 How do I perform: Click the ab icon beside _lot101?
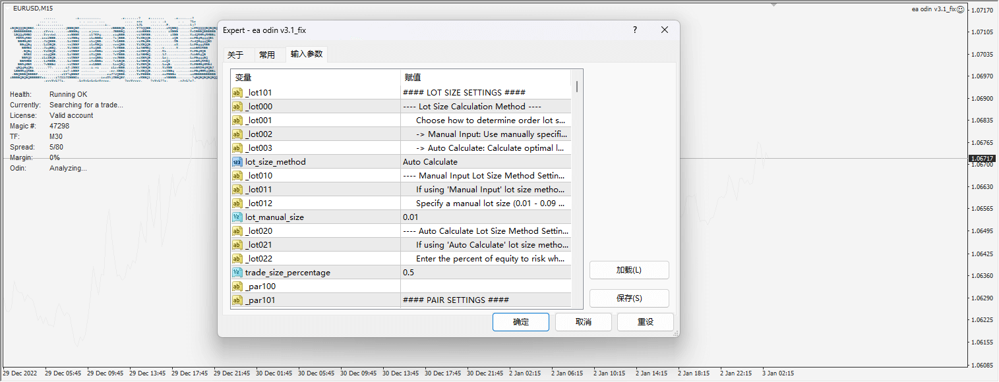(237, 92)
